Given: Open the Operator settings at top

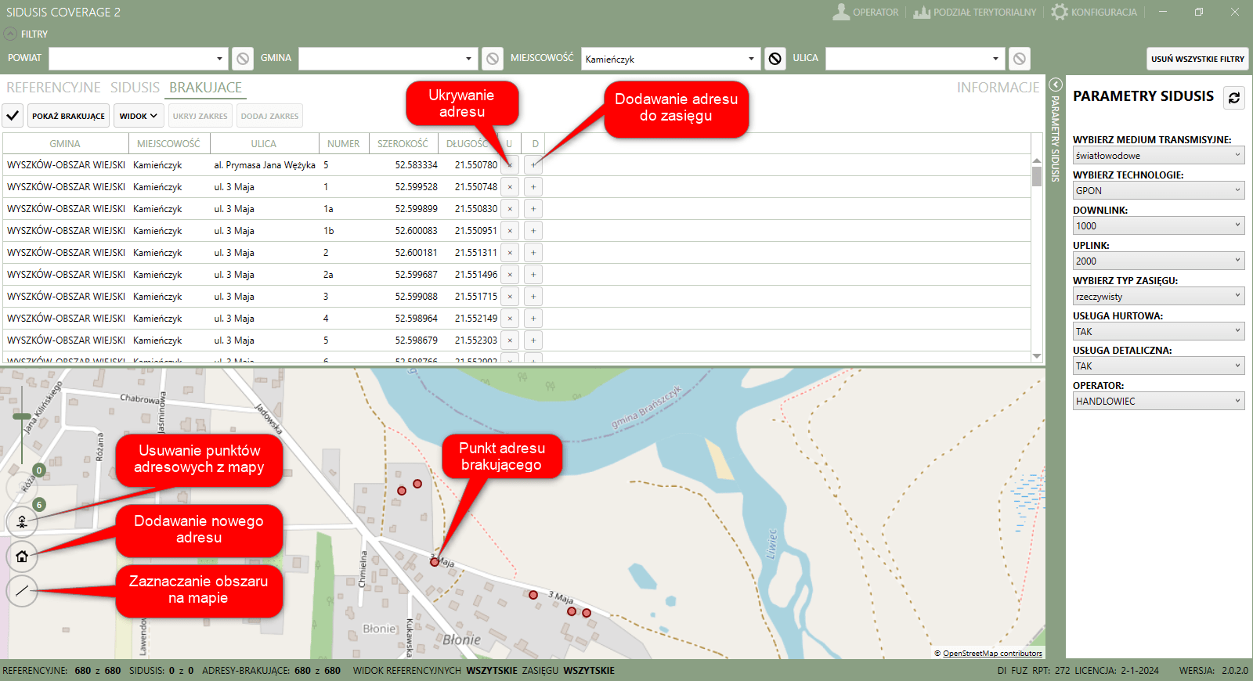Looking at the screenshot, I should click(x=865, y=12).
